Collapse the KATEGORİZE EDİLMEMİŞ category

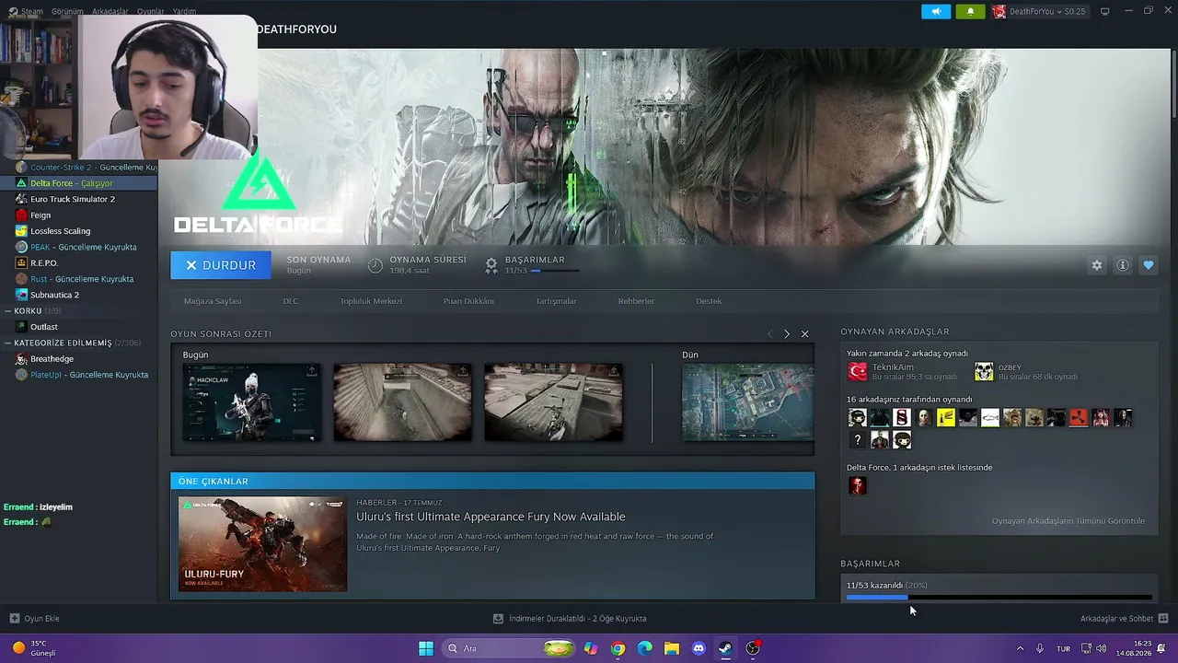[x=8, y=343]
